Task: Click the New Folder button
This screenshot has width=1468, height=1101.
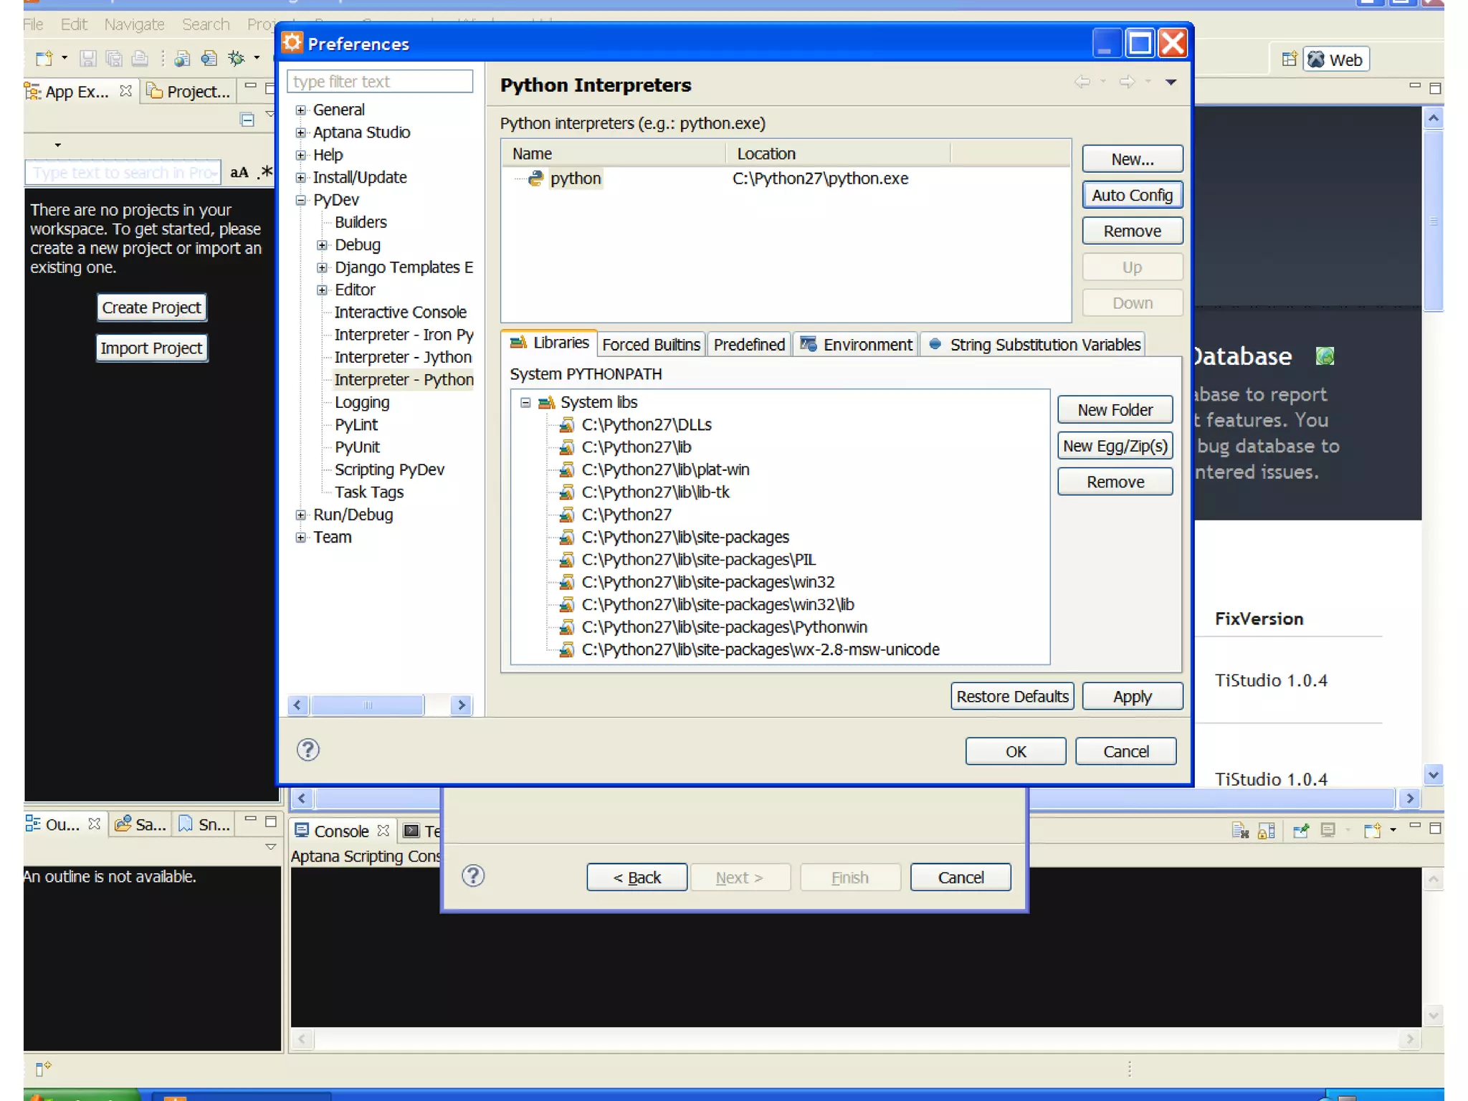Action: [1115, 410]
